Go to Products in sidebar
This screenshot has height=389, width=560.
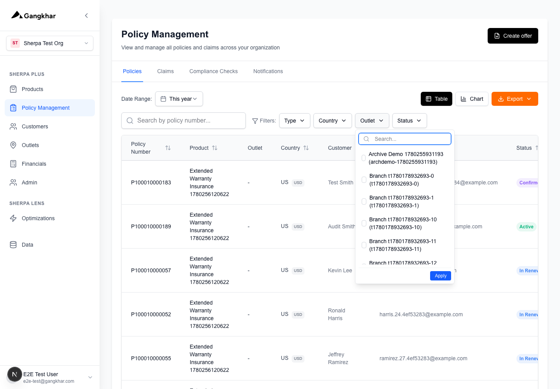pyautogui.click(x=50, y=89)
